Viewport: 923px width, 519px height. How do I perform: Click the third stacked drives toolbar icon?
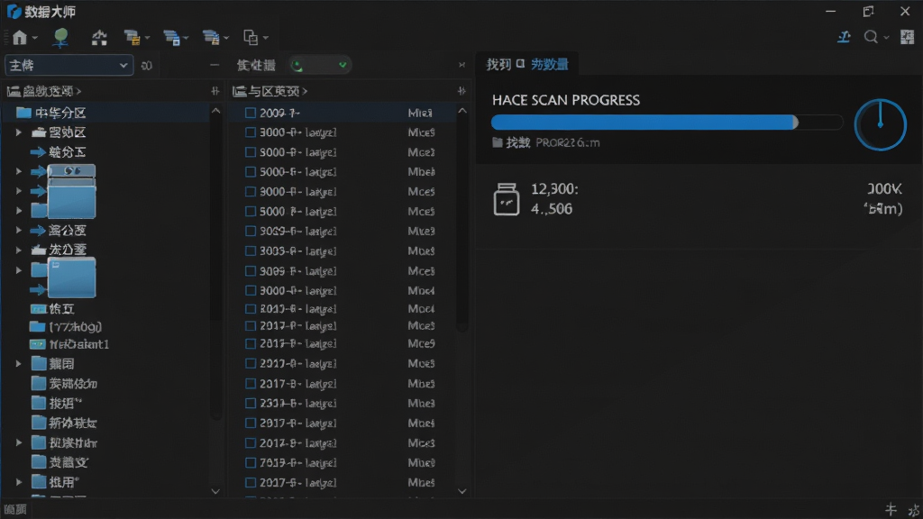(x=211, y=38)
